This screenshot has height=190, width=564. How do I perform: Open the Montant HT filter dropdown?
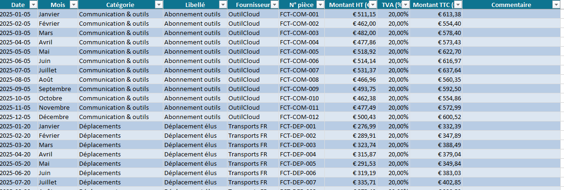[x=373, y=5]
